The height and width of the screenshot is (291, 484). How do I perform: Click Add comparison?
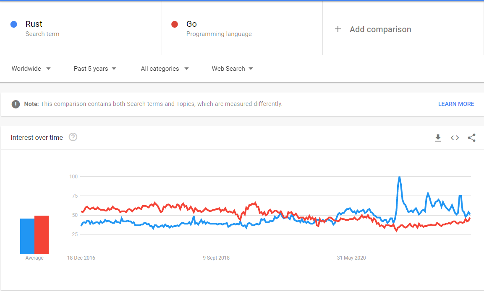380,29
